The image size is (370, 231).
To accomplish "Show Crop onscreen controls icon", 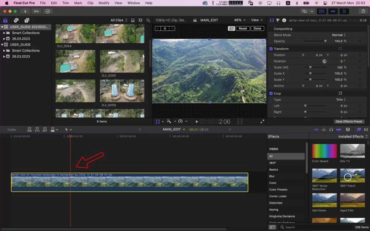I will coord(340,93).
